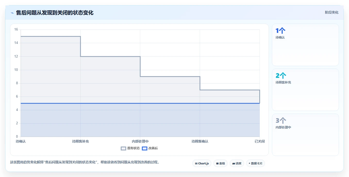Image resolution: width=349 pixels, height=177 pixels.
Task: Click the 待顾客确认 x-axis label
Action: click(200, 141)
